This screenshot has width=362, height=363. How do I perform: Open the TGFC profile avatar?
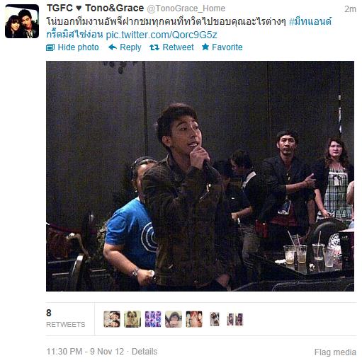(x=22, y=21)
